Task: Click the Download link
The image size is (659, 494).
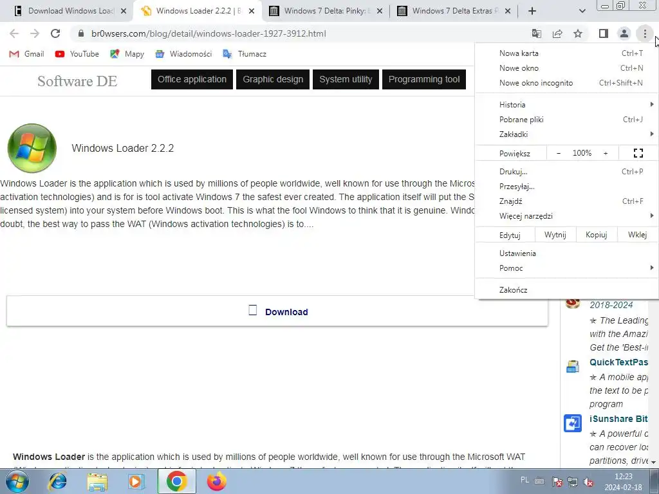Action: tap(286, 312)
